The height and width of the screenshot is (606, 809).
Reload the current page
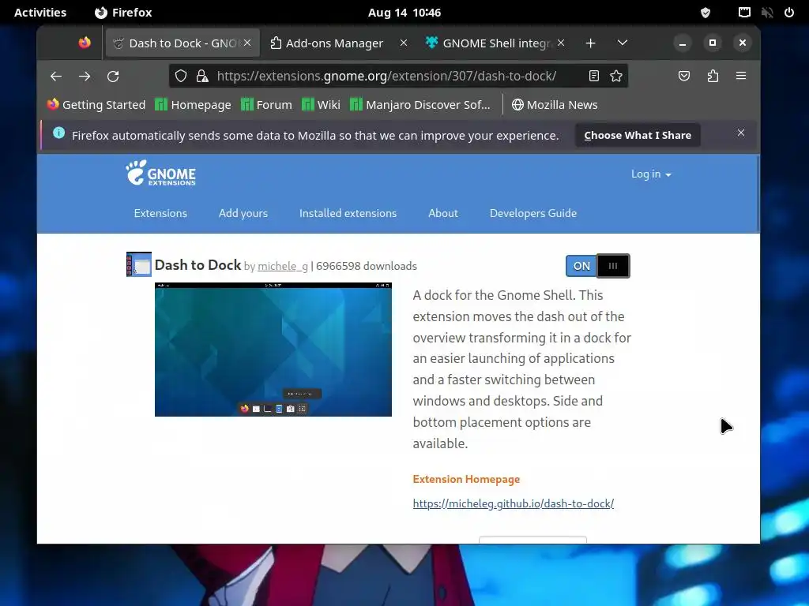pos(113,77)
